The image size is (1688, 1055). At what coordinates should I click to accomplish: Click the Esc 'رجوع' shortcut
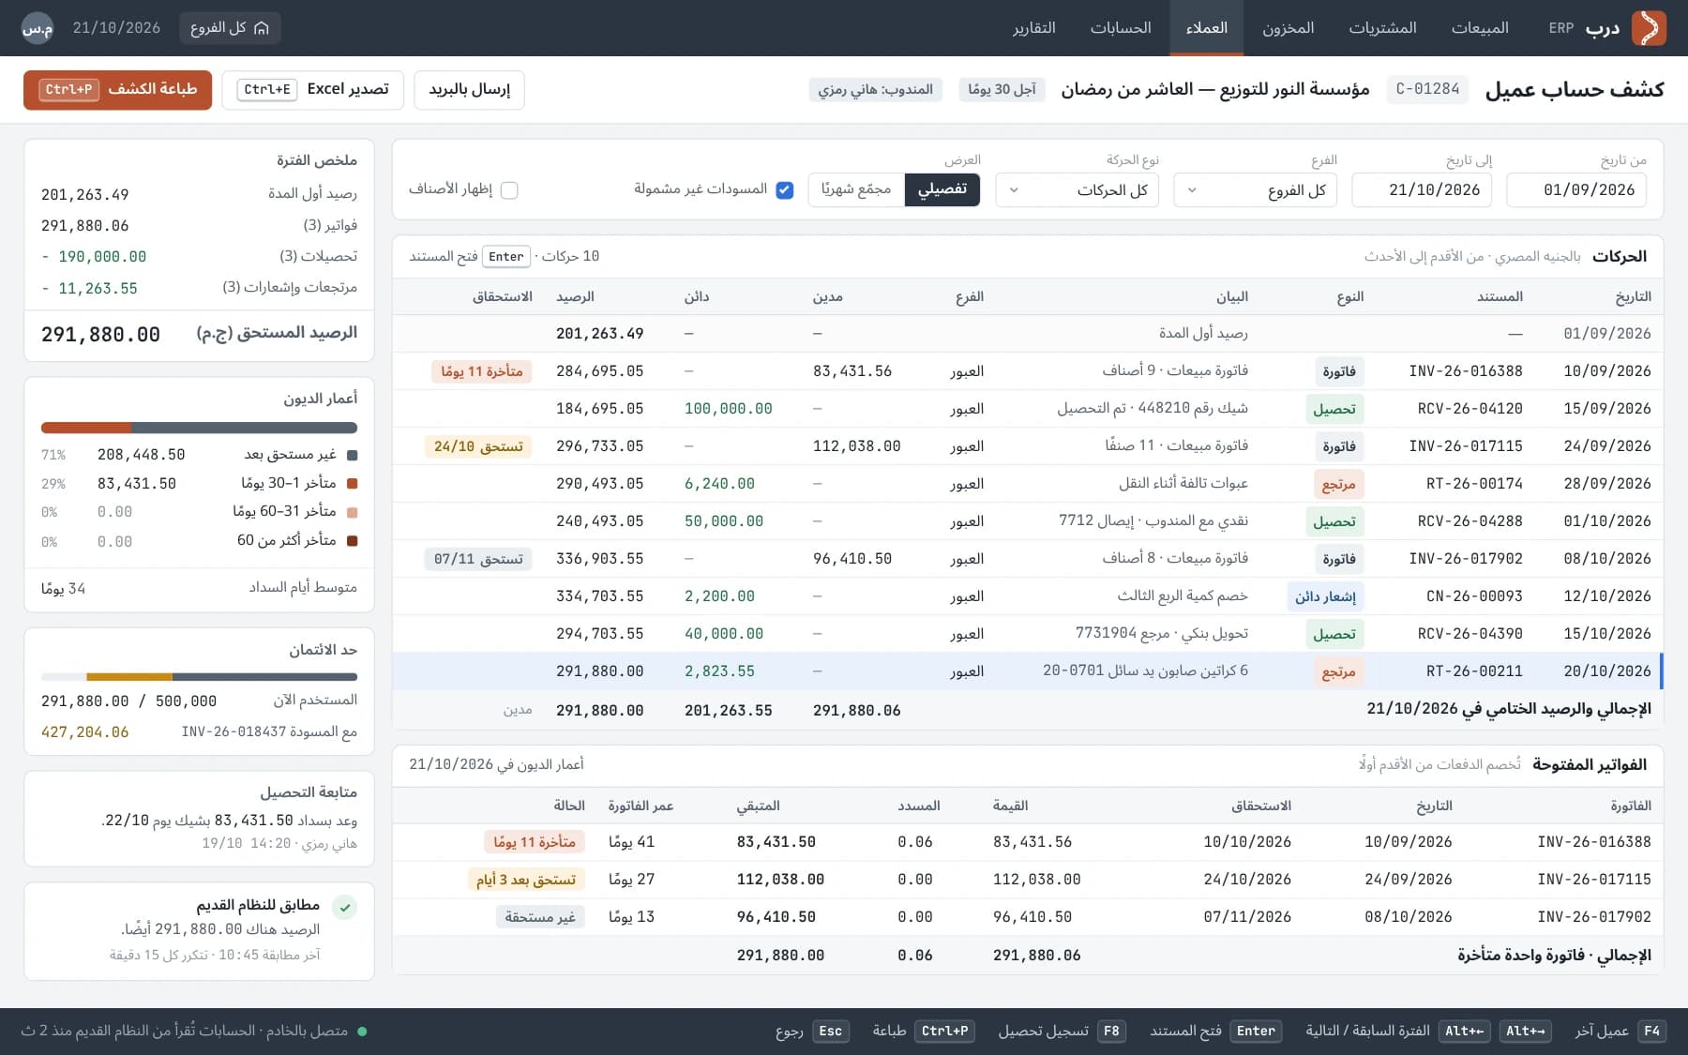[812, 1032]
